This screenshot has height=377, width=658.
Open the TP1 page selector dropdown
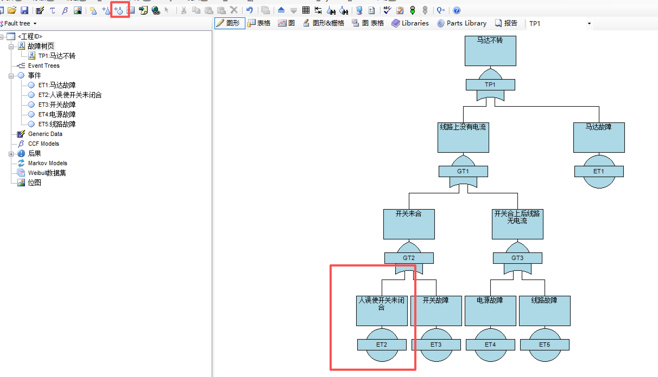589,24
